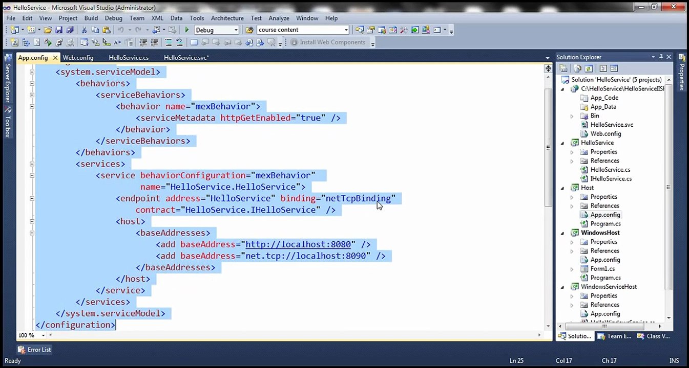Click the Paste toolbar icon

107,30
